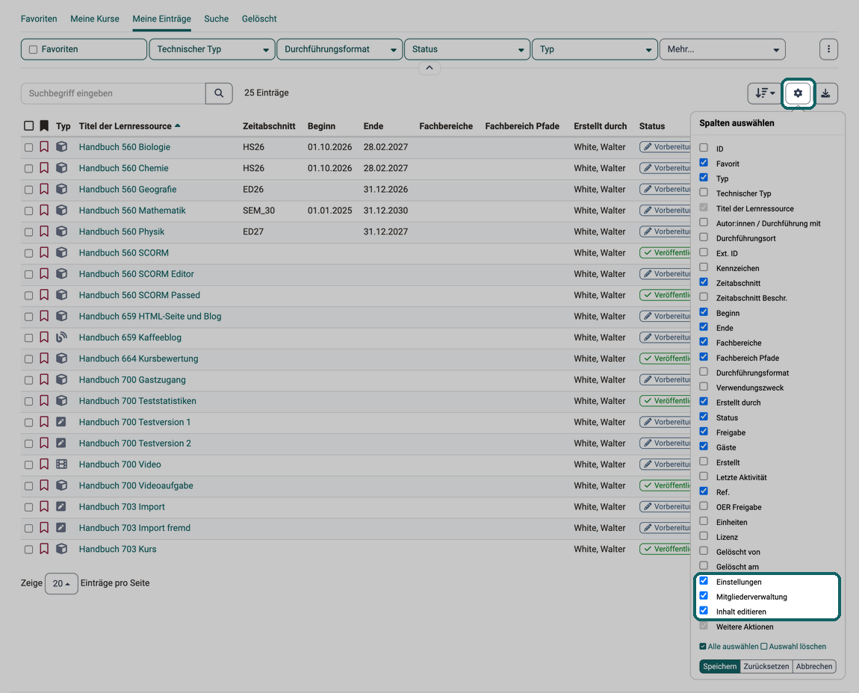The width and height of the screenshot is (859, 693).
Task: Uncheck the Einstellungen column checkbox
Action: (x=704, y=581)
